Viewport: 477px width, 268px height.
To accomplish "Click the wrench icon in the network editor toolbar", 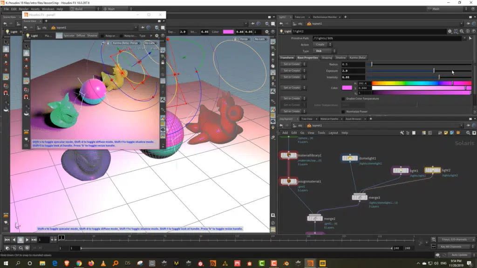I will click(402, 133).
